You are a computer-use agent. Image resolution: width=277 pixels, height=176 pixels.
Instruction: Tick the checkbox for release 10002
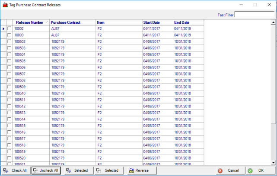click(x=9, y=28)
